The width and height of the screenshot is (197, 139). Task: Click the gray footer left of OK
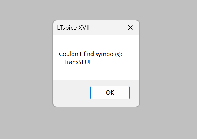(72, 93)
